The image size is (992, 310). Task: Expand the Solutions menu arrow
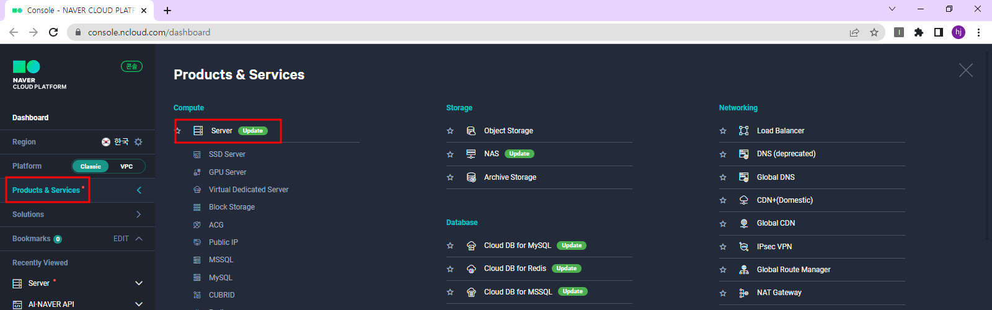[138, 215]
